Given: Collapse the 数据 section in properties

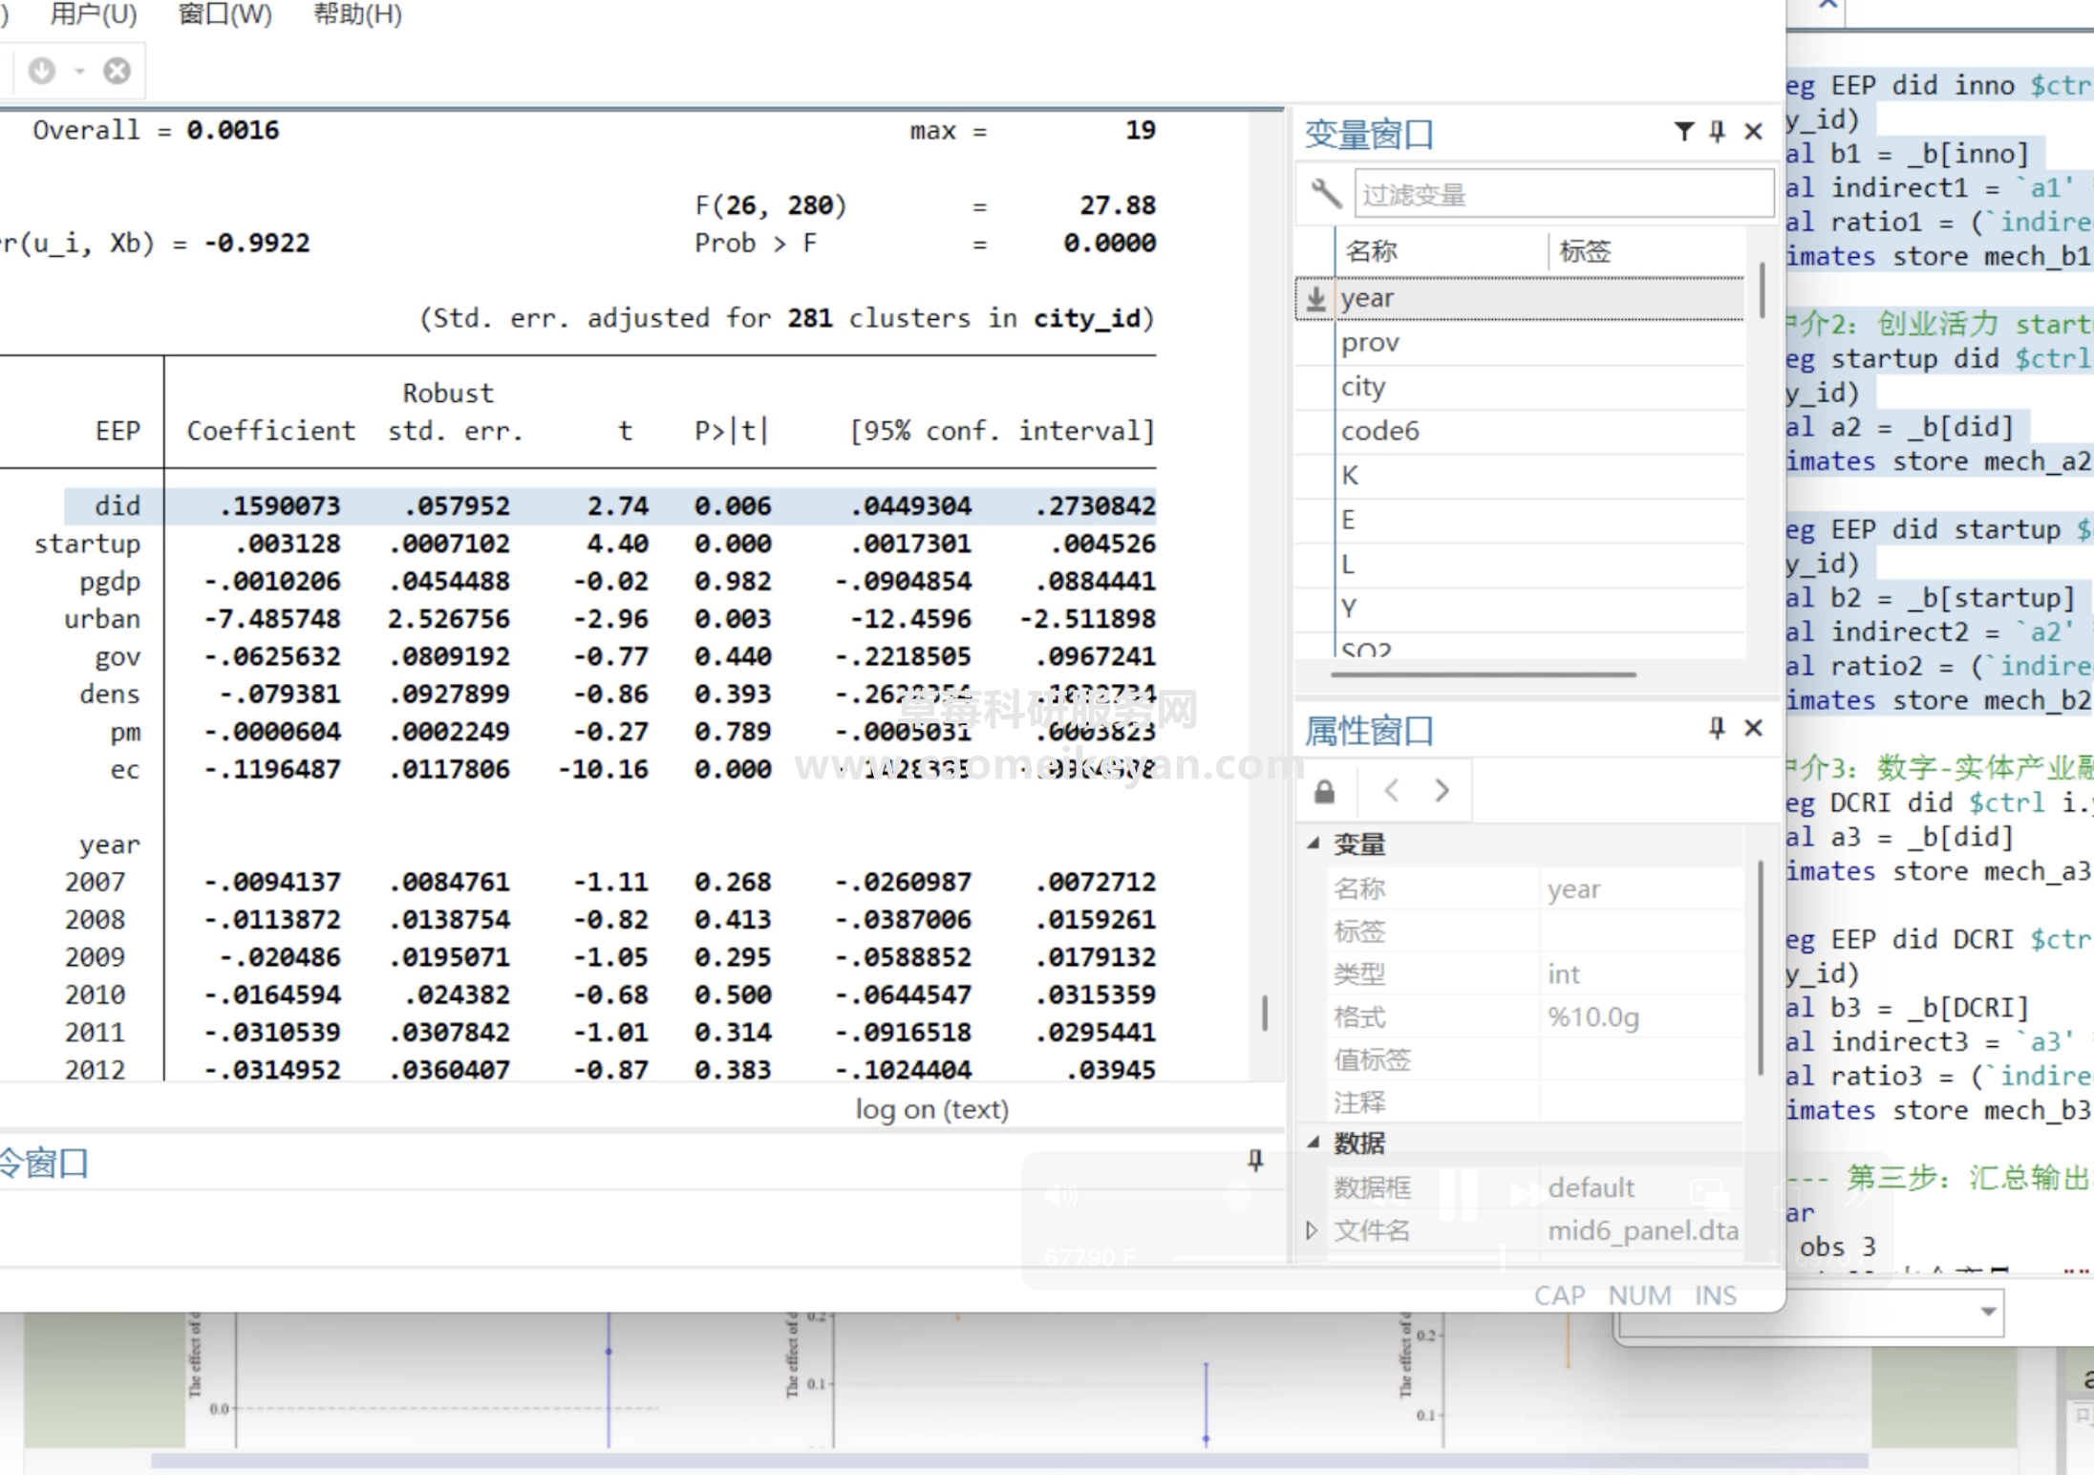Looking at the screenshot, I should coord(1314,1143).
